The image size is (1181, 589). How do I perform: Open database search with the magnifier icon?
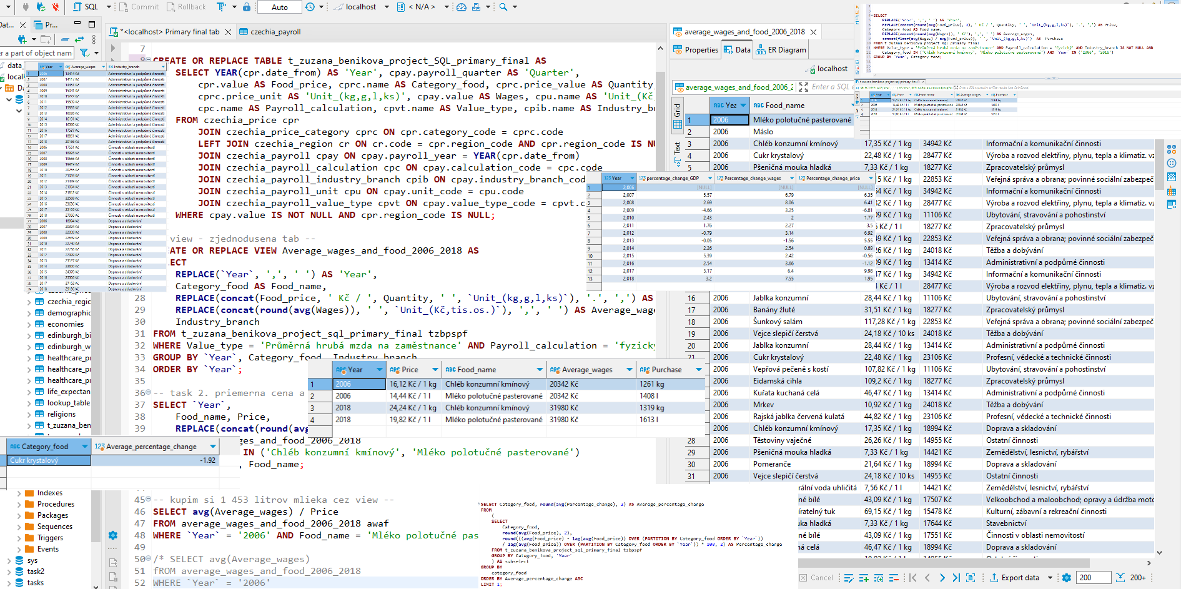[503, 7]
